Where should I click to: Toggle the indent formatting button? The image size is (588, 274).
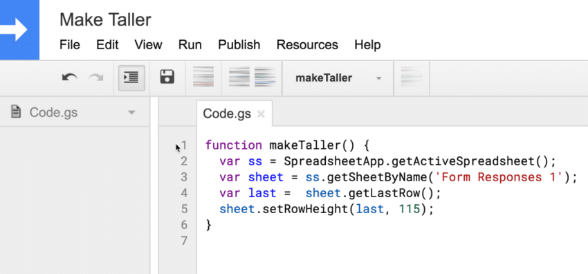tap(131, 78)
